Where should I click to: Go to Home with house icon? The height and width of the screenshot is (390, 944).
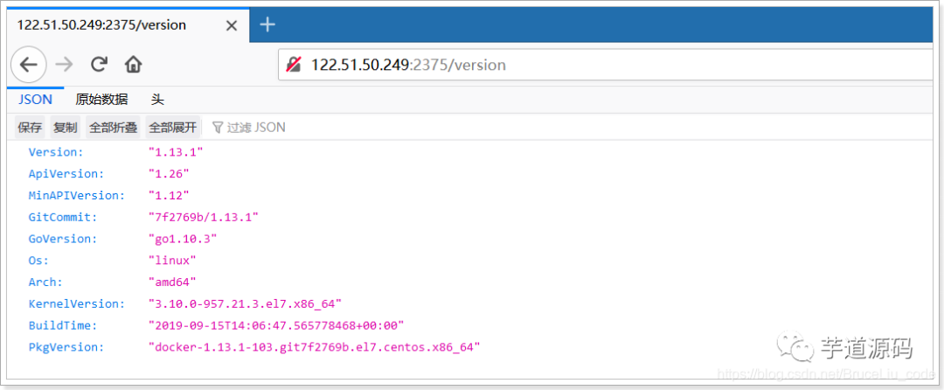click(133, 65)
